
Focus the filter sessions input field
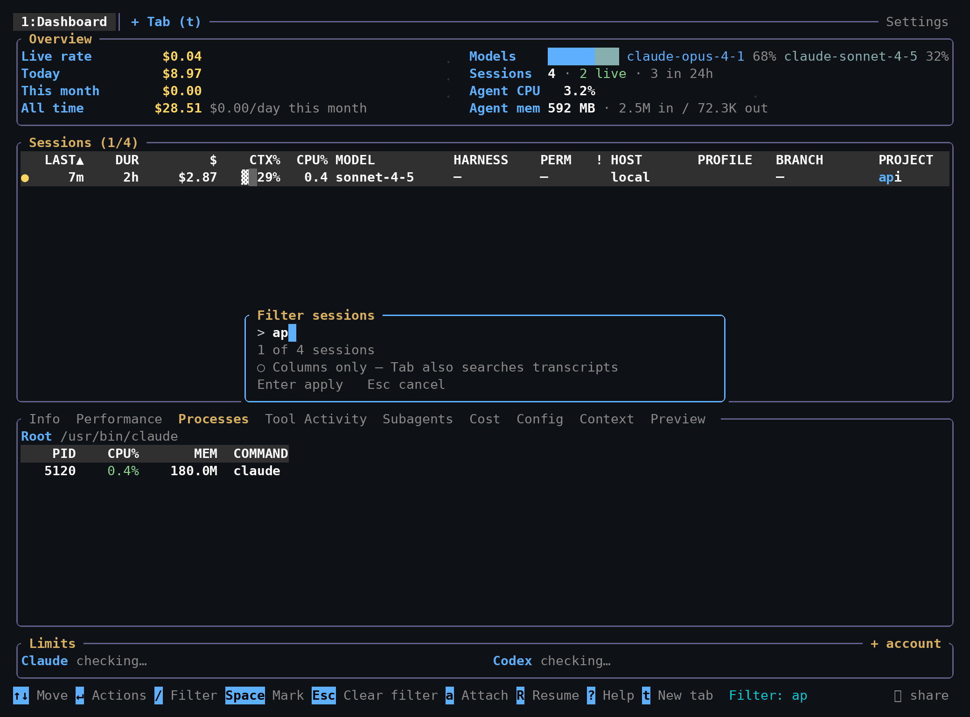tap(484, 333)
